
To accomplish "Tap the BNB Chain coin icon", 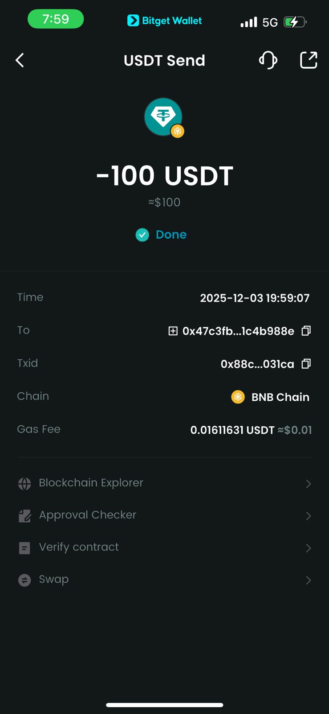I will click(238, 397).
